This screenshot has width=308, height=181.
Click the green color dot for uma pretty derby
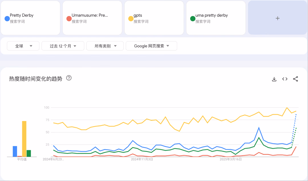(x=193, y=19)
